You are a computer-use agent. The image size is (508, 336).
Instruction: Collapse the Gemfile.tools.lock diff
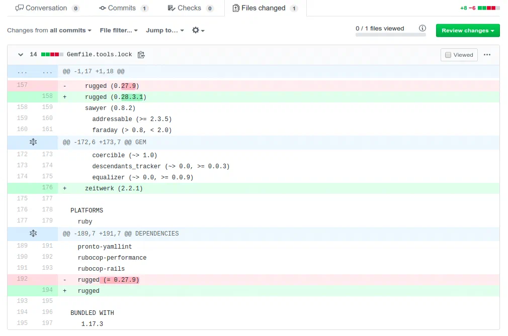click(21, 55)
